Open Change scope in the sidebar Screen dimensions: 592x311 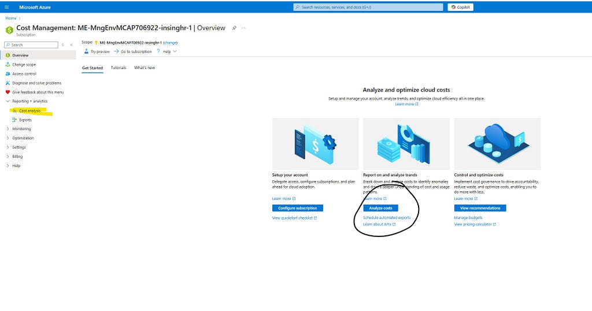24,65
